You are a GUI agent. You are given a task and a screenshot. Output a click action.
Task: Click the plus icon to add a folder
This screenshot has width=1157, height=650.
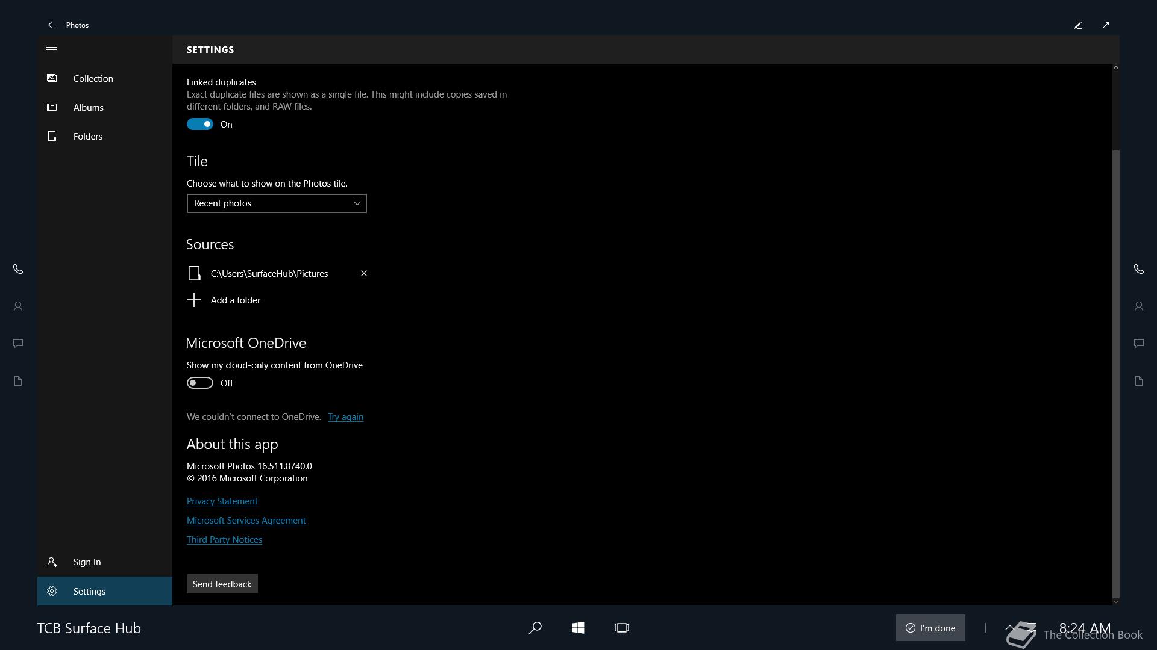click(x=194, y=300)
